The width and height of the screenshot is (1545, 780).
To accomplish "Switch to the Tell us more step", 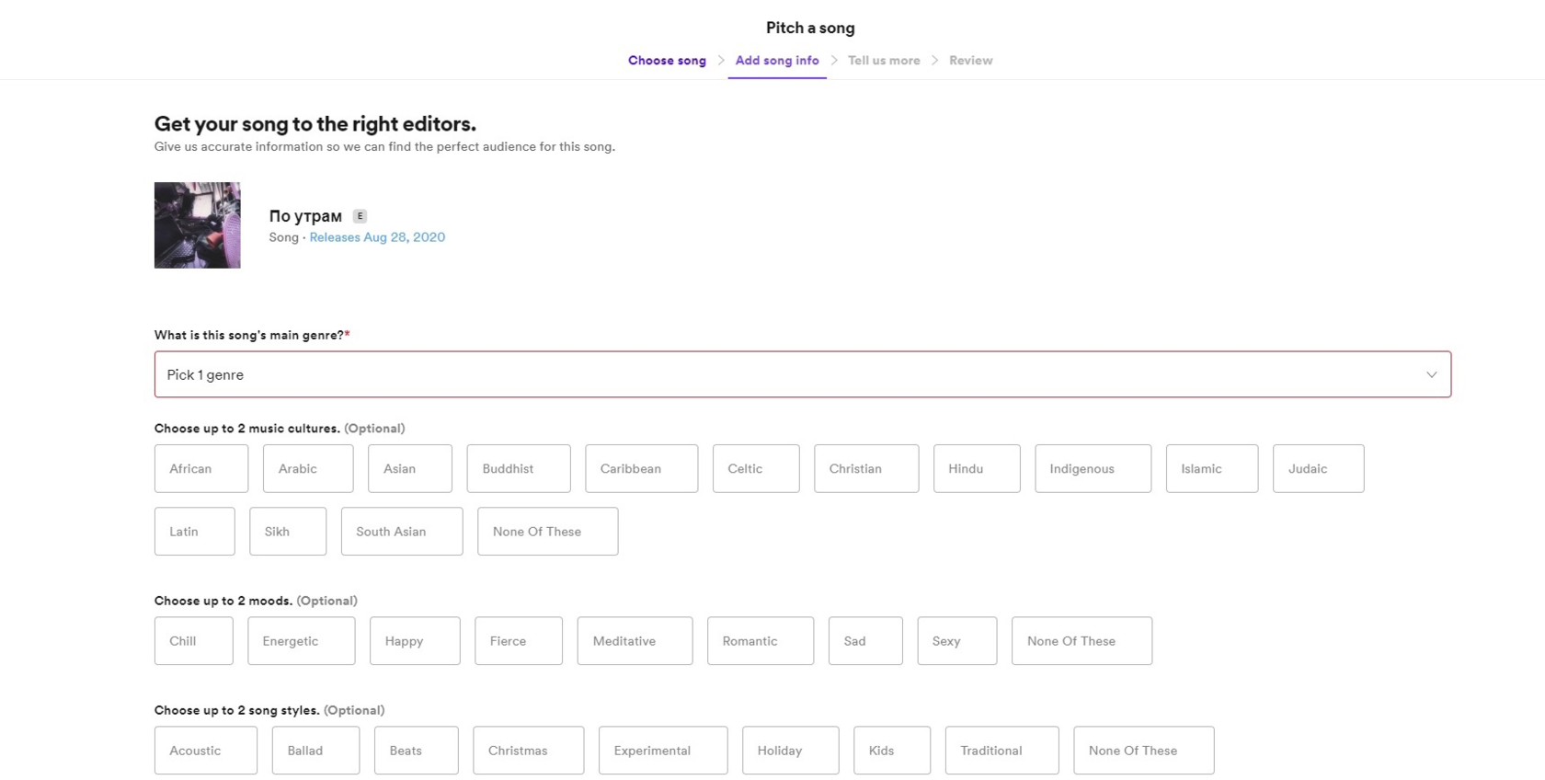I will point(883,61).
